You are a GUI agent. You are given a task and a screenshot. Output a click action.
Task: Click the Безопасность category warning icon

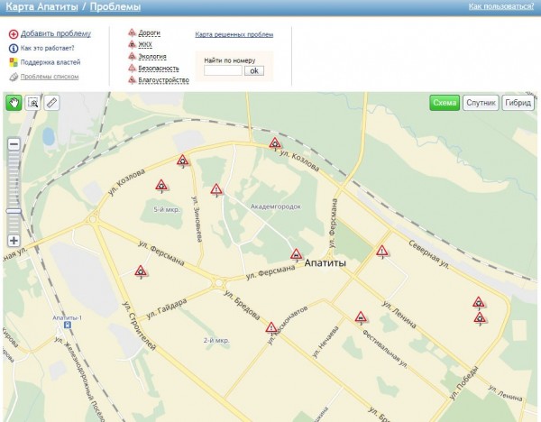click(132, 68)
